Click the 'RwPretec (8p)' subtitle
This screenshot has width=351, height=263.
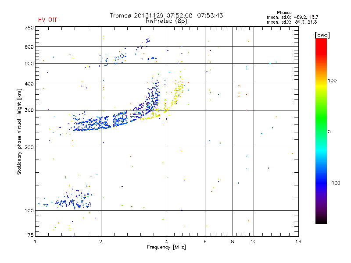tap(166, 21)
